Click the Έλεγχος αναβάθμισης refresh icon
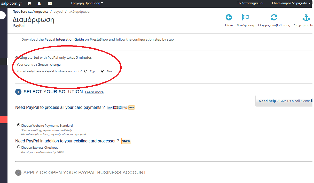Image resolution: width=314 pixels, height=183 pixels. pyautogui.click(x=274, y=17)
